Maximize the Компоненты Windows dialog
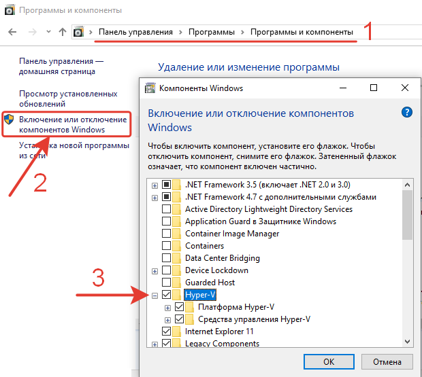The image size is (422, 377). (x=374, y=88)
